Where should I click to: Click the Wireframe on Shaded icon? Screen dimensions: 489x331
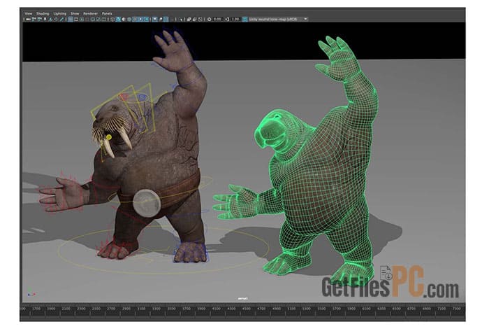coord(129,20)
